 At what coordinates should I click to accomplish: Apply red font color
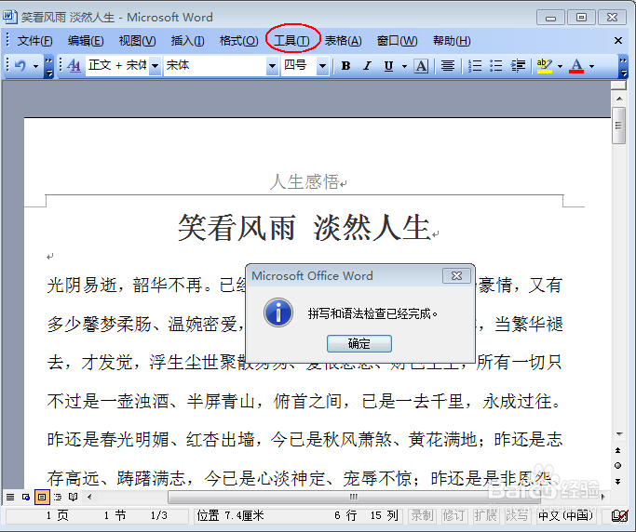point(576,65)
